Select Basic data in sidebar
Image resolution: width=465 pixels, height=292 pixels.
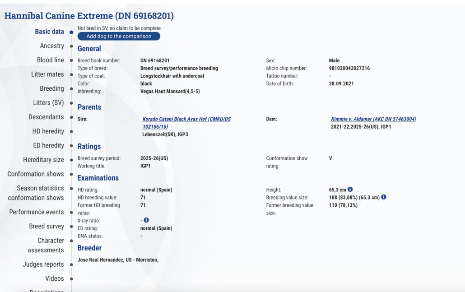pos(49,32)
